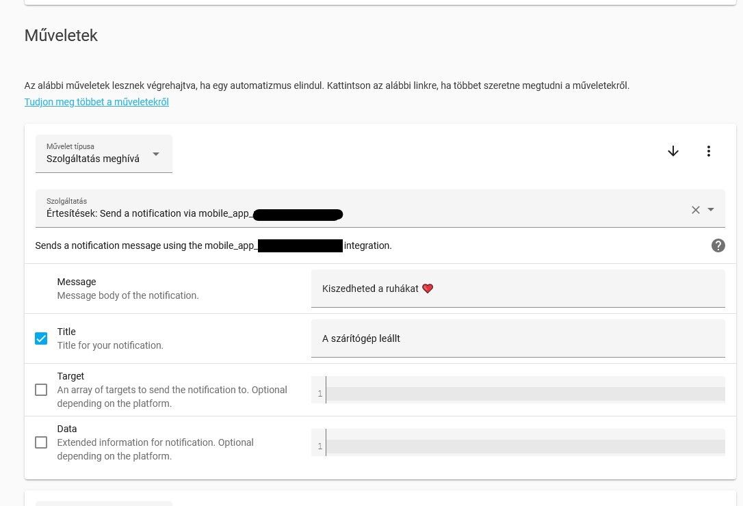Move the action down with arrow icon
The height and width of the screenshot is (506, 743).
pos(673,151)
